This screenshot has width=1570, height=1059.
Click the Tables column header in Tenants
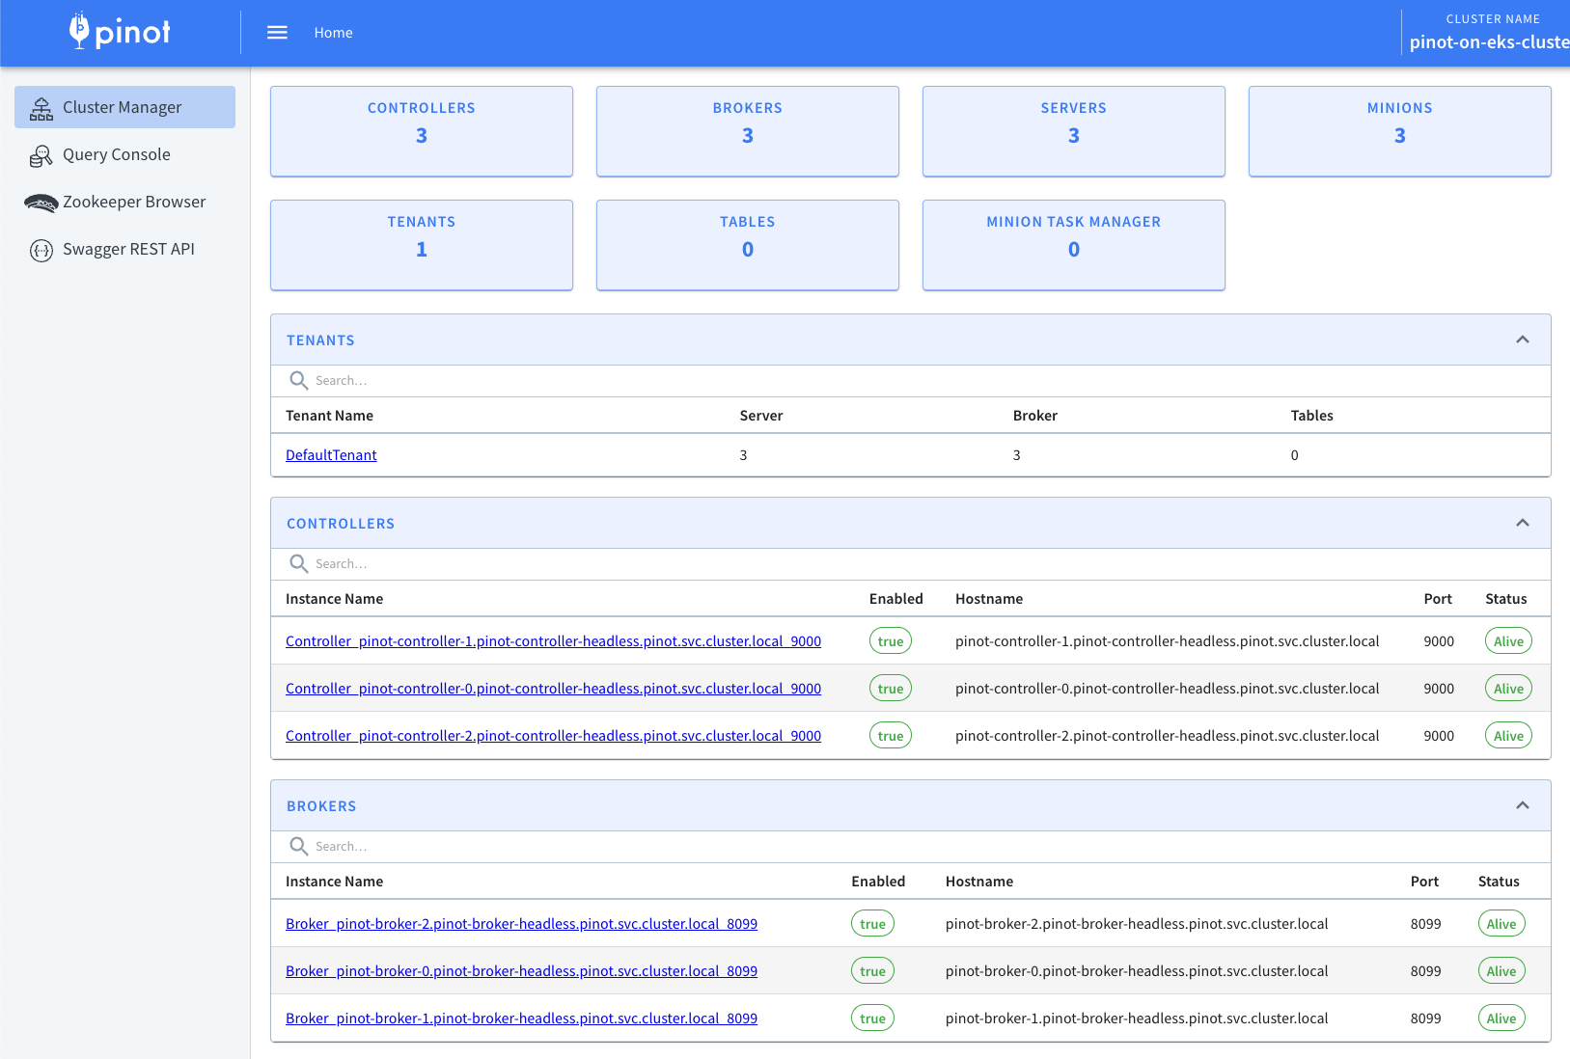pos(1312,416)
